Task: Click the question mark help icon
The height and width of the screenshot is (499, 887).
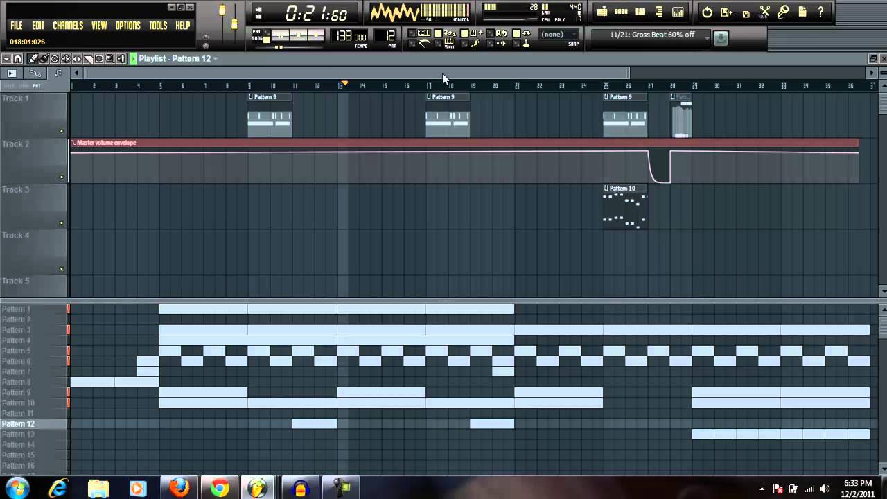Action: 820,12
